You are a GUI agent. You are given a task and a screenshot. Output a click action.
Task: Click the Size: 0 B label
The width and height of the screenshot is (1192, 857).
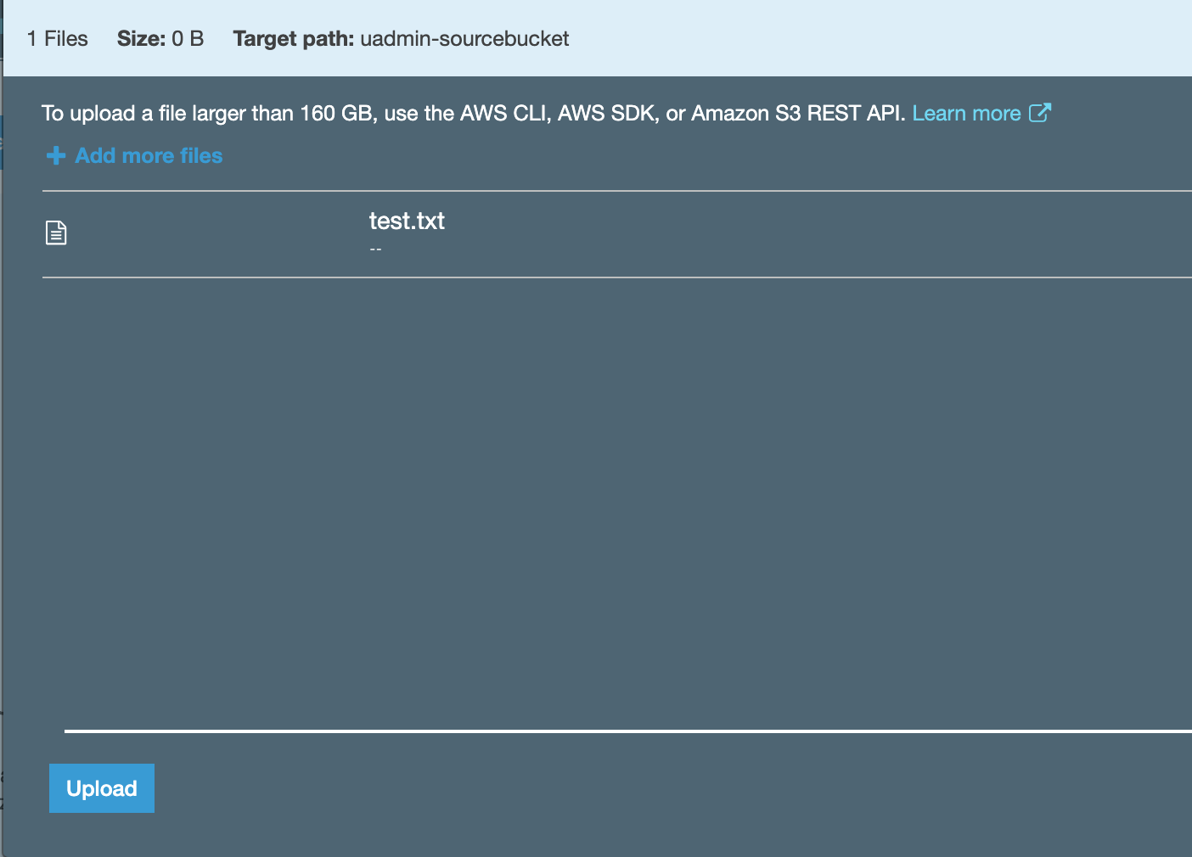pyautogui.click(x=160, y=39)
